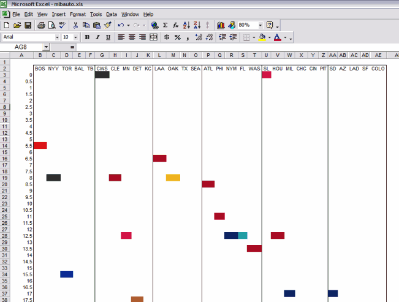Increase cell indent
Image resolution: width=399 pixels, height=302 pixels.
(x=234, y=37)
